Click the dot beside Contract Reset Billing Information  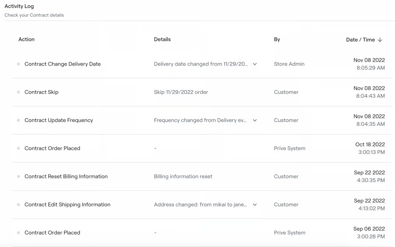click(18, 176)
